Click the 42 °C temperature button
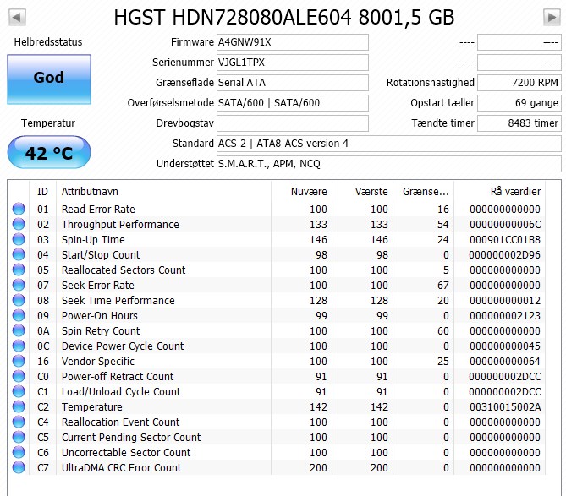The image size is (566, 496). tap(49, 152)
